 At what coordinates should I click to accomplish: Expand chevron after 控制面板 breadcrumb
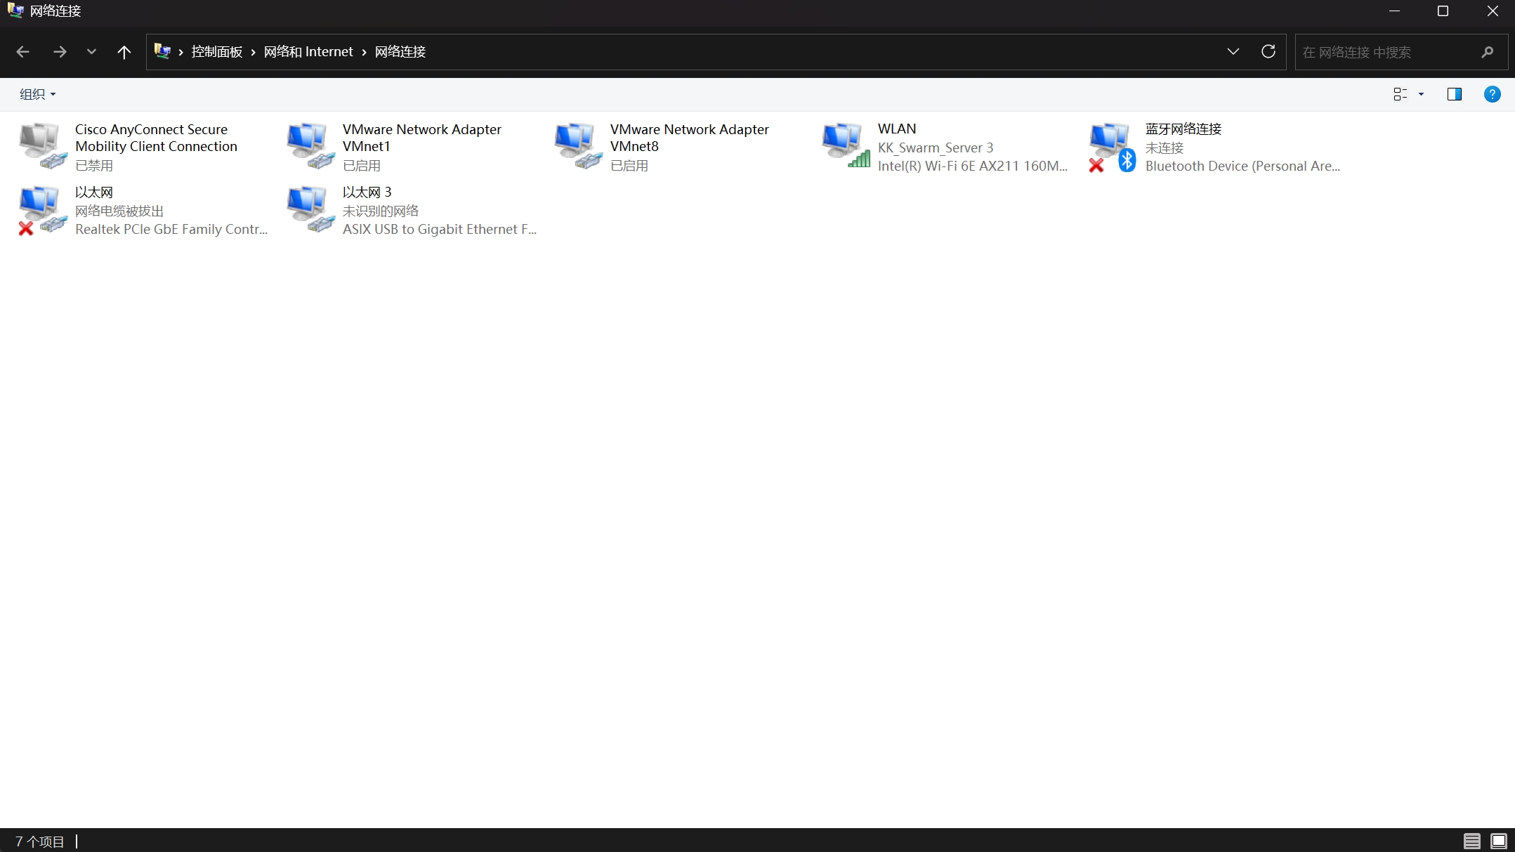pyautogui.click(x=253, y=52)
